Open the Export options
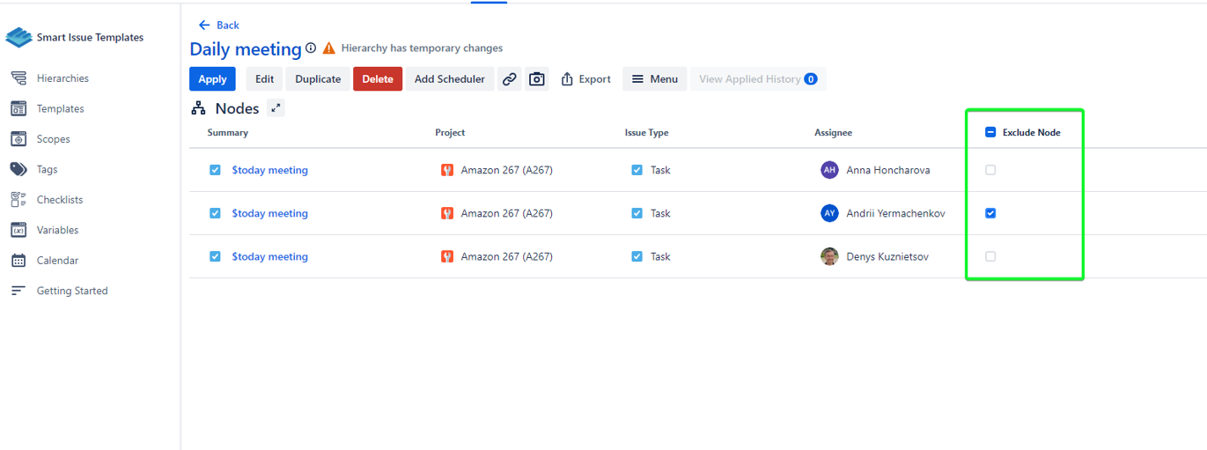Image resolution: width=1207 pixels, height=450 pixels. tap(585, 79)
